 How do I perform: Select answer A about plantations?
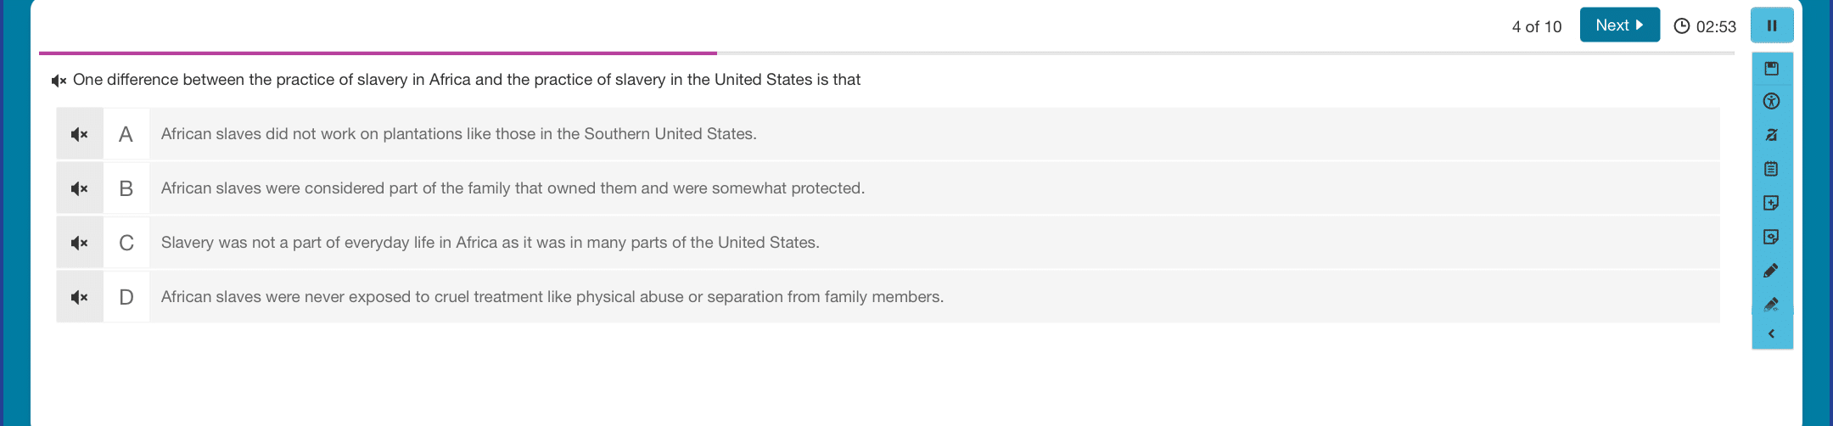[911, 134]
